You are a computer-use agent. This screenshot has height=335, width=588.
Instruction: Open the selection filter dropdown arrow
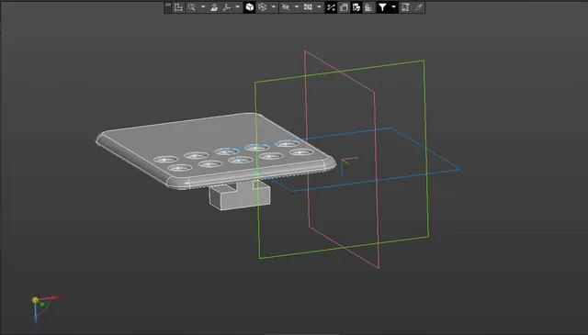pos(393,7)
